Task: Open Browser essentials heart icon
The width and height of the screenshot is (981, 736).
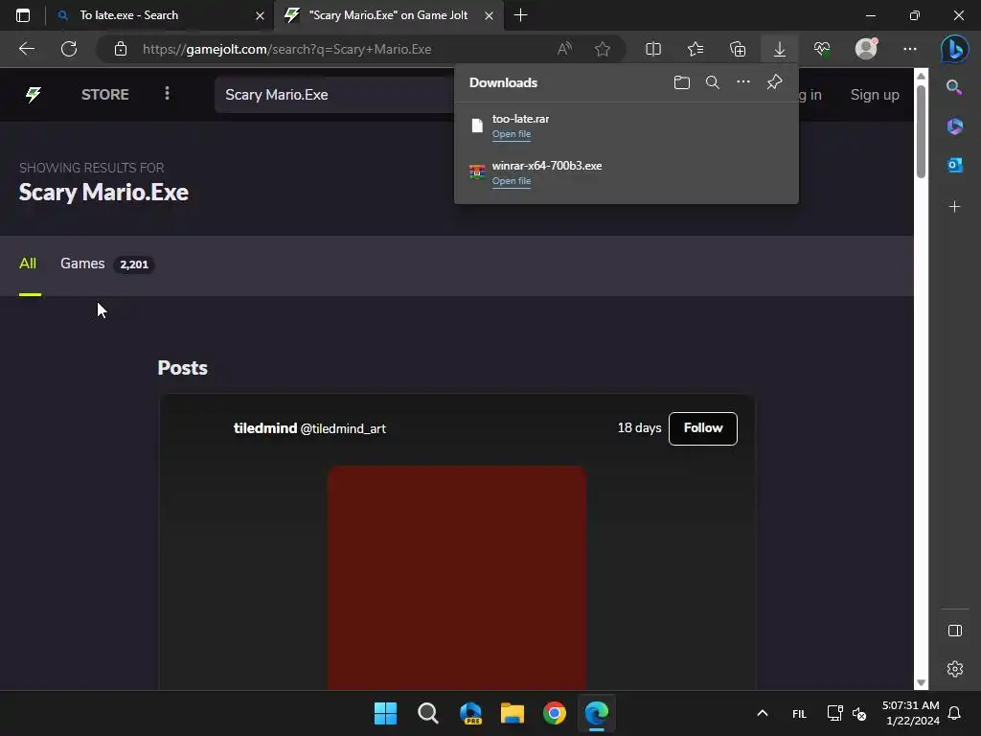Action: 822,49
